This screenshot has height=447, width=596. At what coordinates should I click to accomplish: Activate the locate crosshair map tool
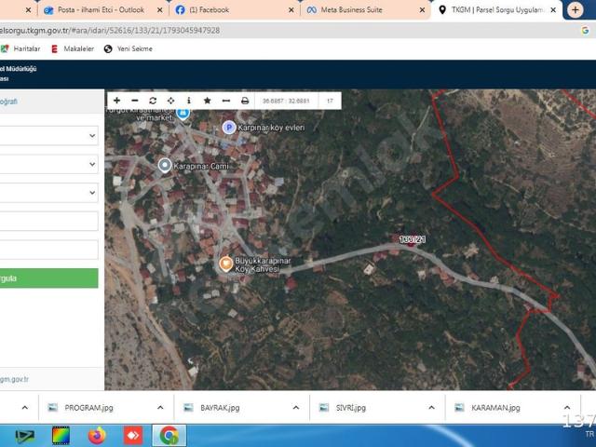click(170, 101)
